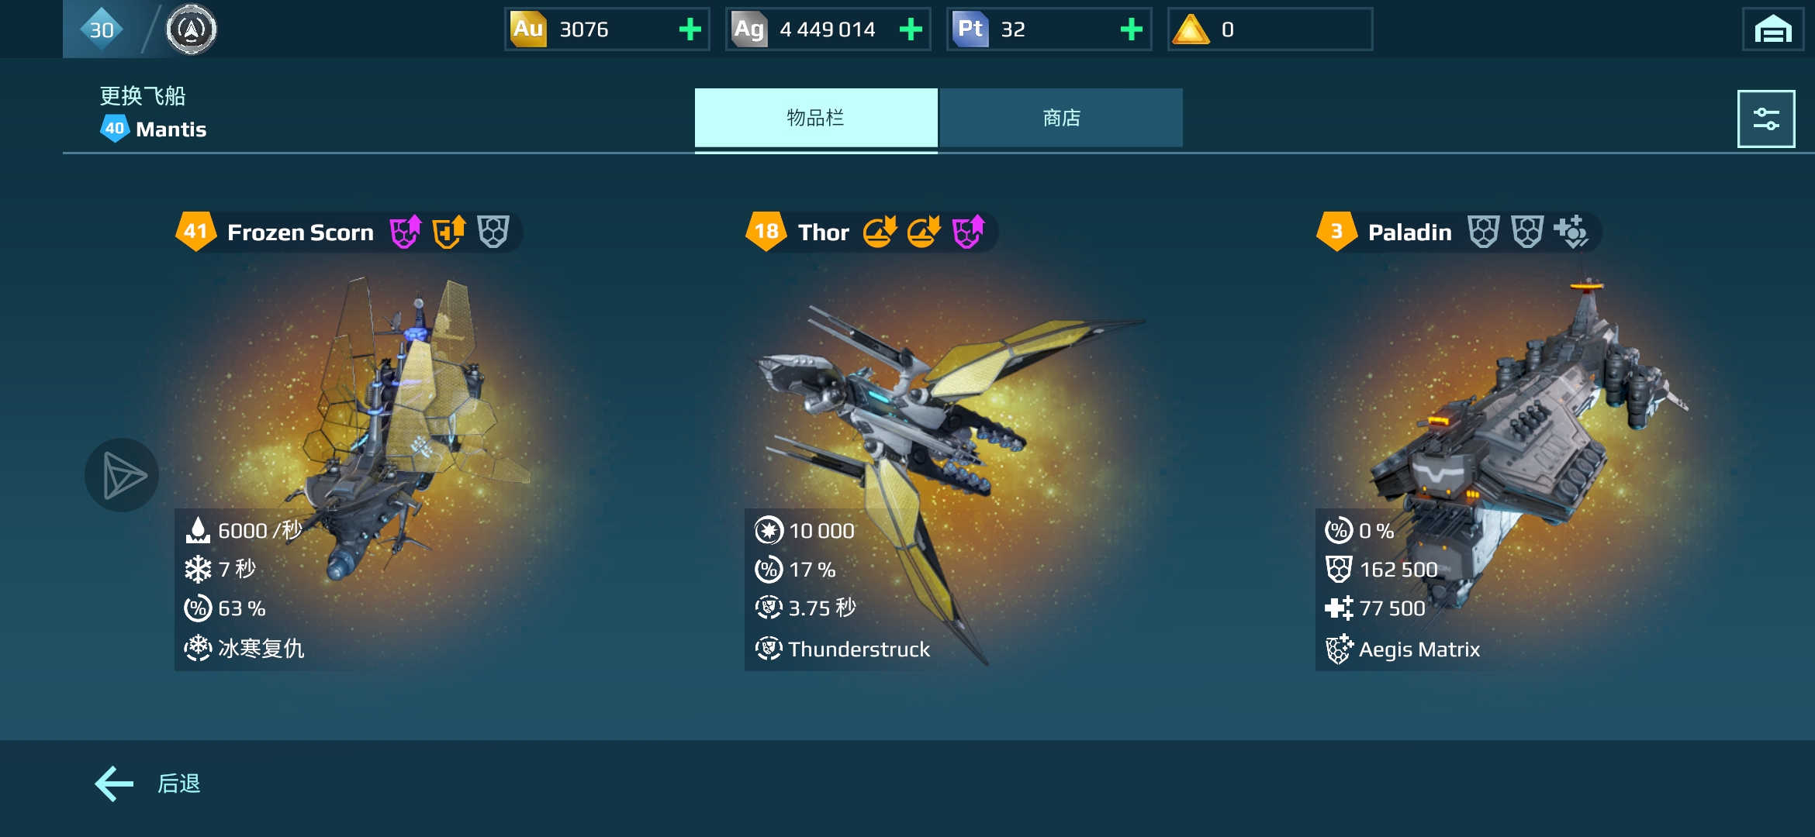Viewport: 1815px width, 837px height.
Task: Open the filter settings icon
Action: tap(1765, 119)
